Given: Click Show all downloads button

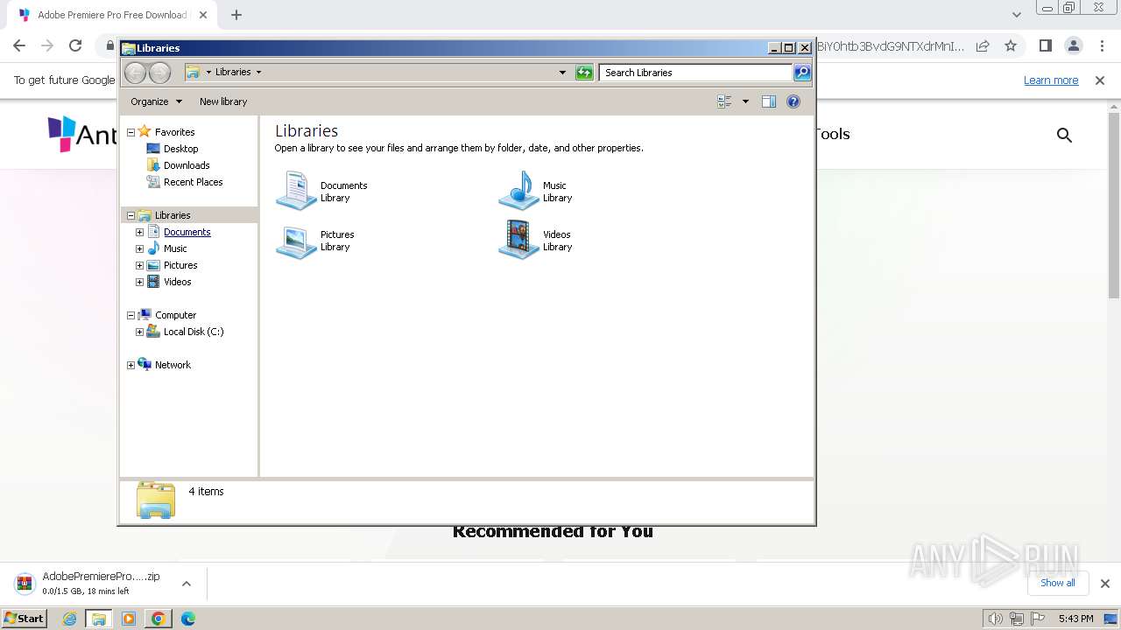Looking at the screenshot, I should pyautogui.click(x=1057, y=583).
